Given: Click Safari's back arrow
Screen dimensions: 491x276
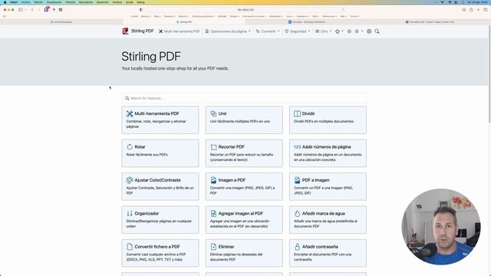Looking at the screenshot, I should coord(32,10).
